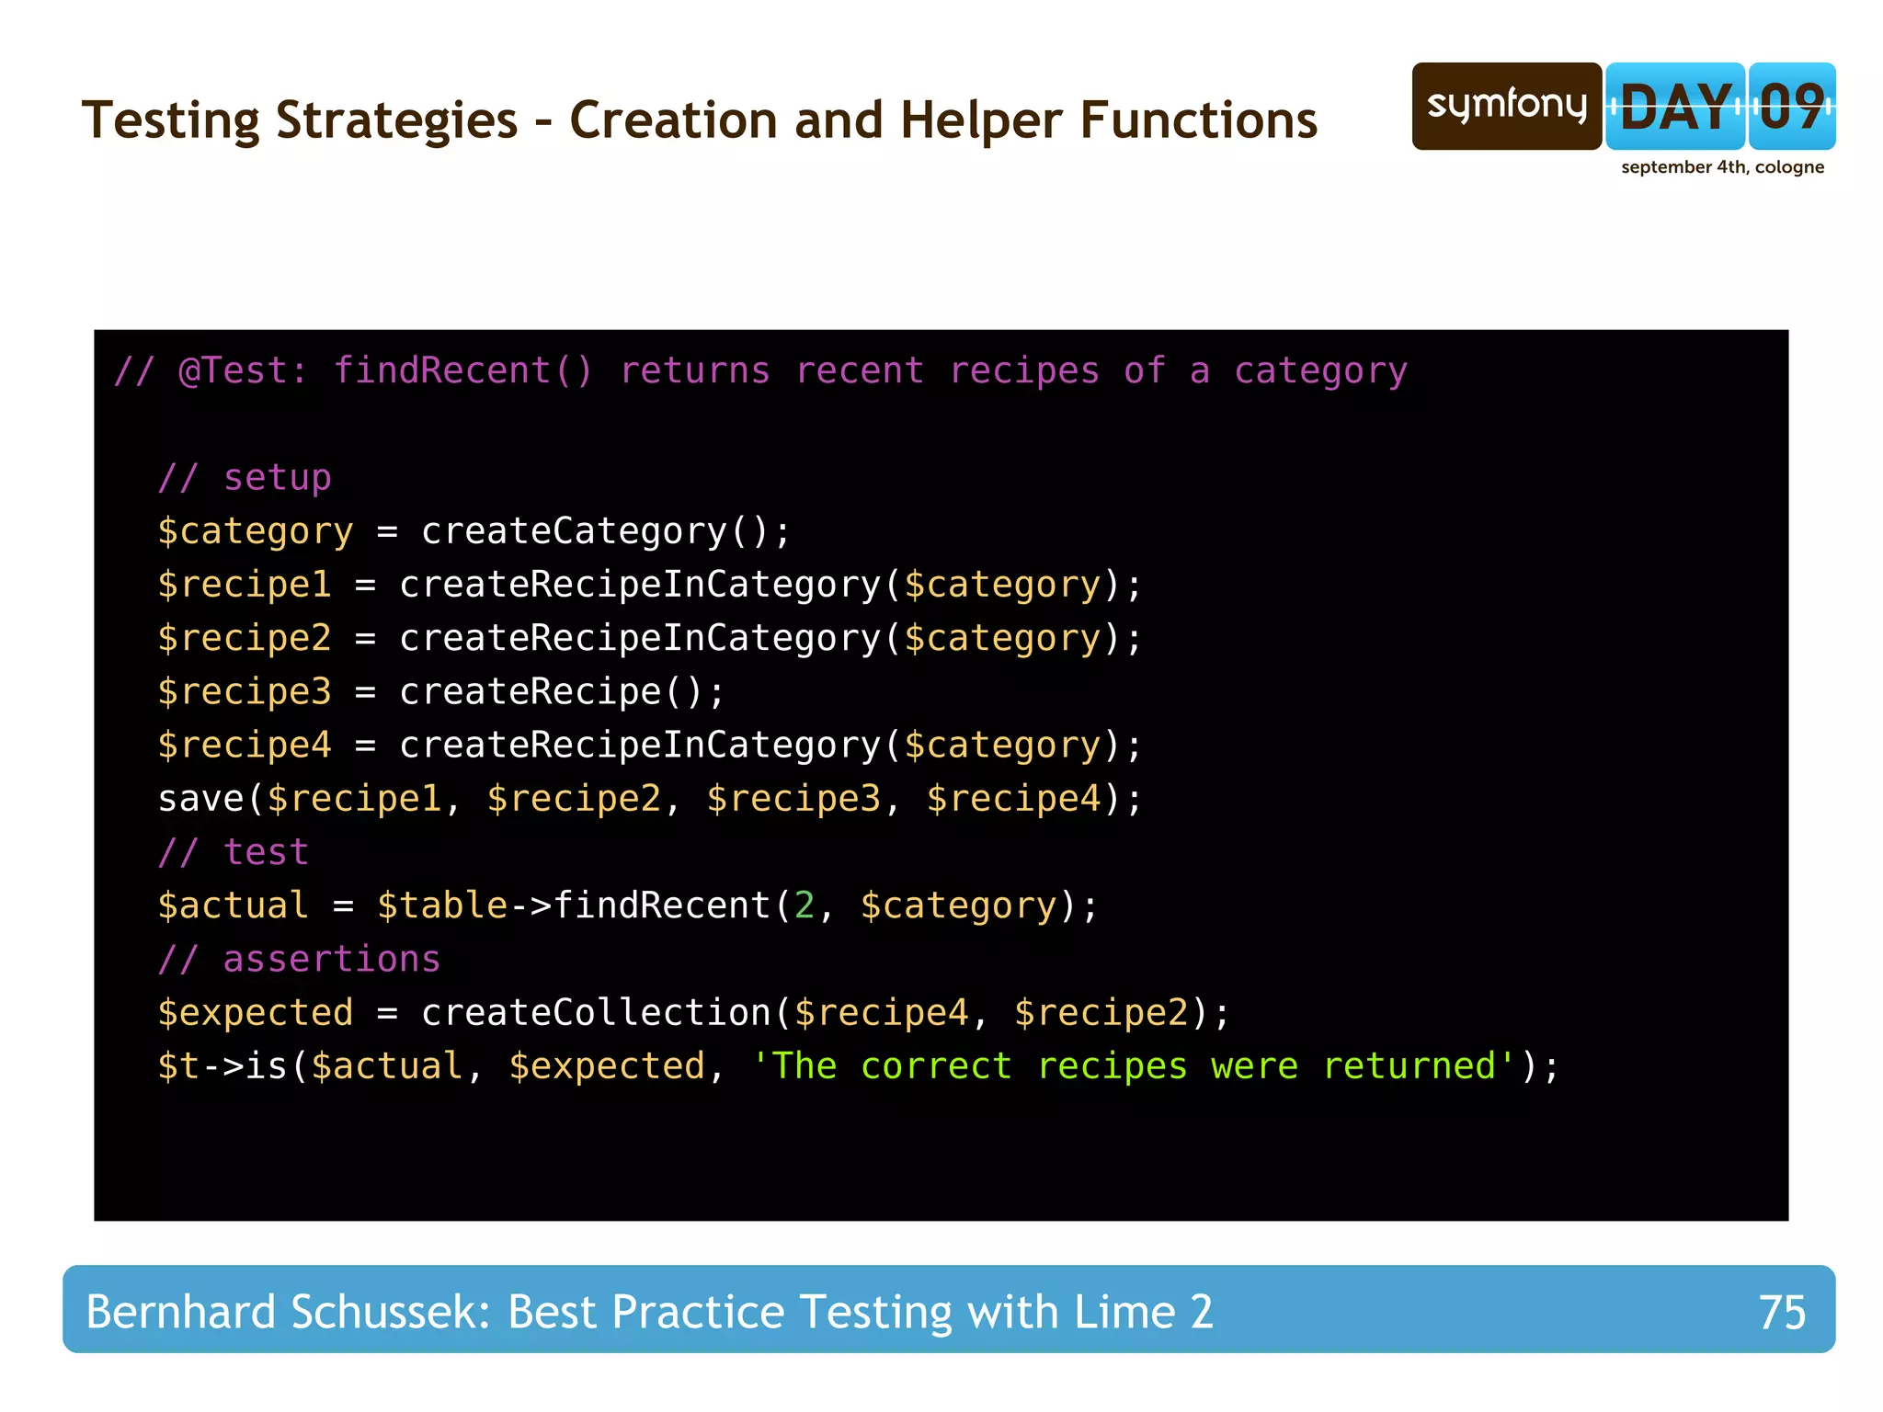The width and height of the screenshot is (1883, 1412).
Task: Click 'september 4th, cologne' text
Action: tap(1722, 167)
